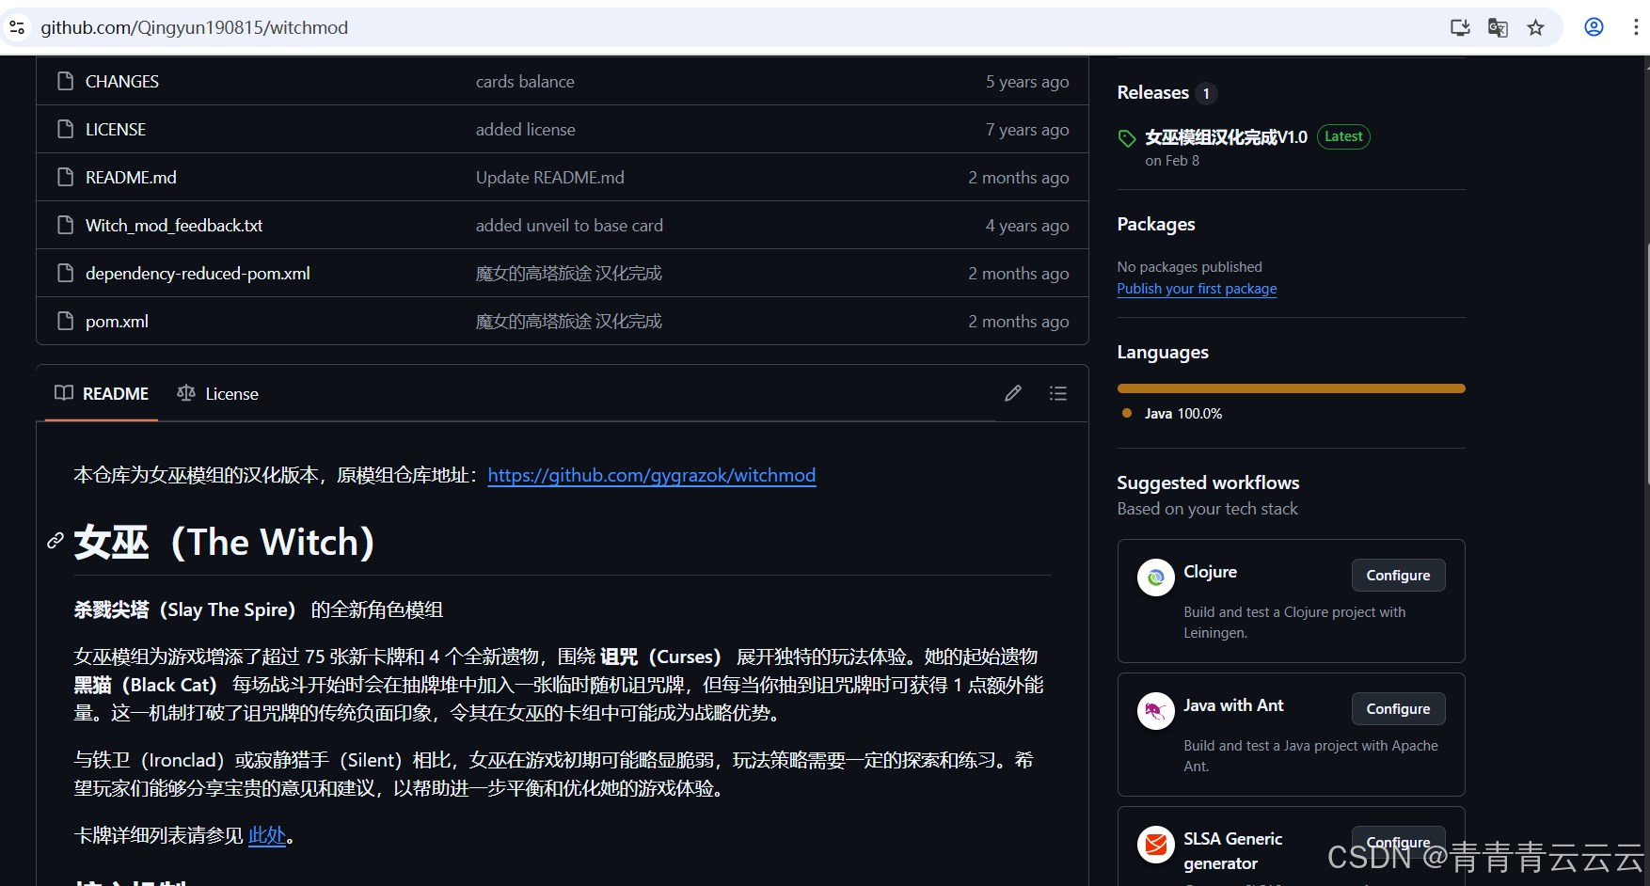Open the gygrazok/witchmod original repo link
Image resolution: width=1650 pixels, height=886 pixels.
[651, 475]
